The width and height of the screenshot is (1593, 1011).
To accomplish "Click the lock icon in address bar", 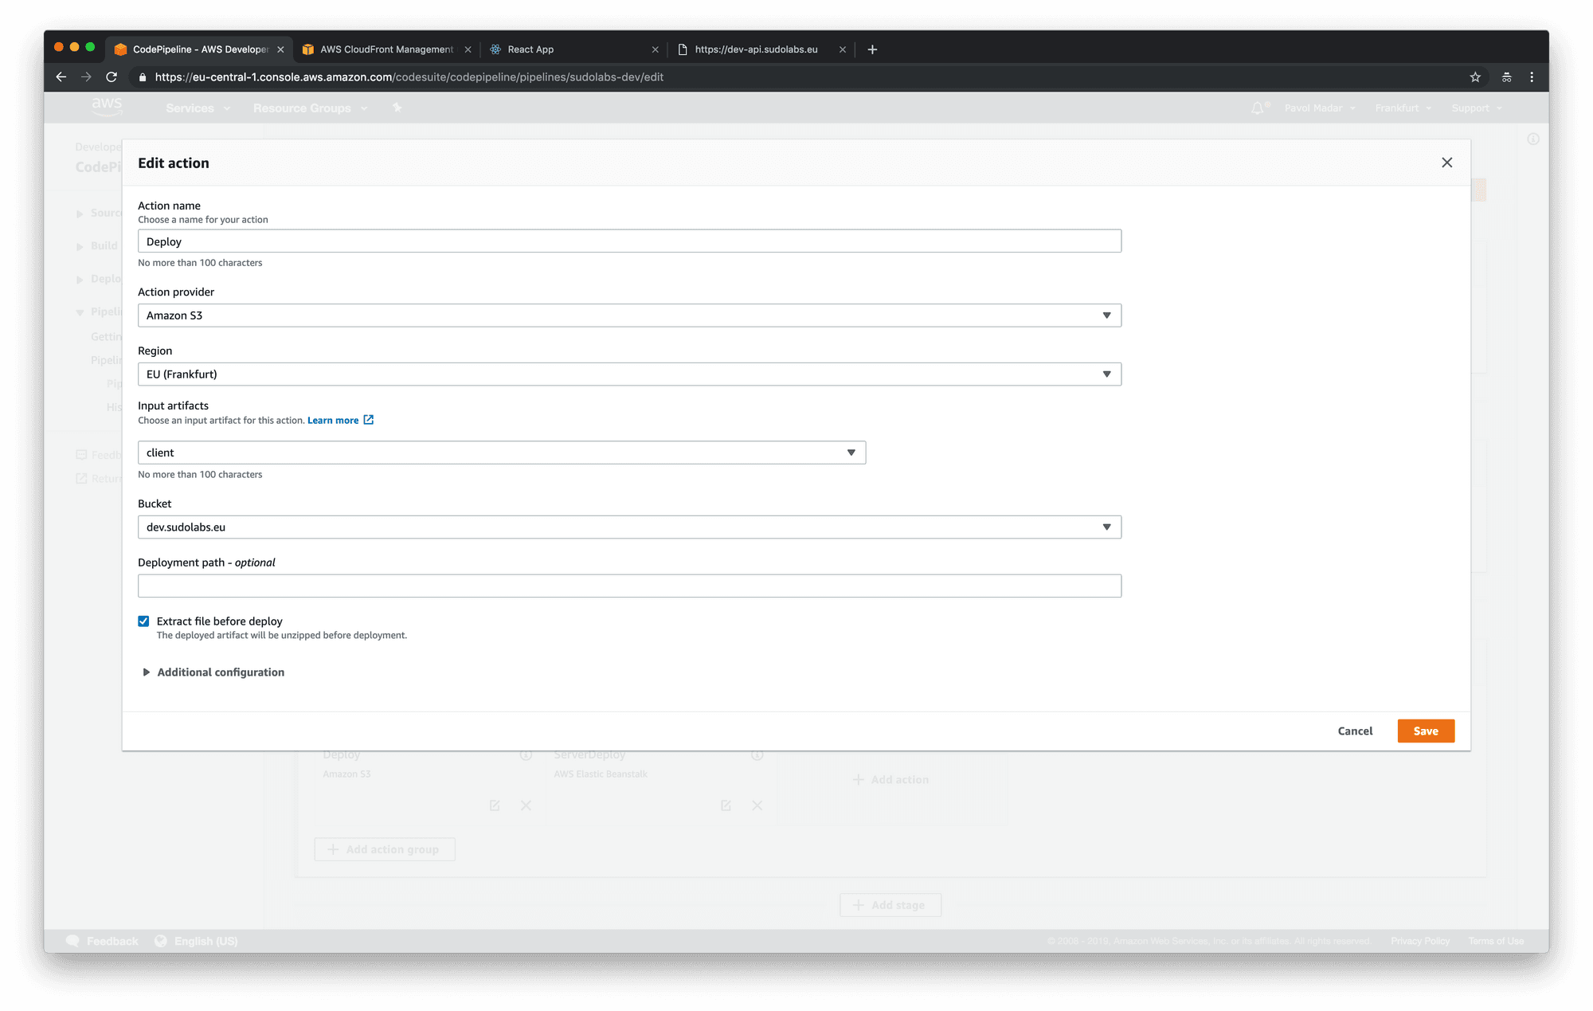I will click(x=143, y=77).
